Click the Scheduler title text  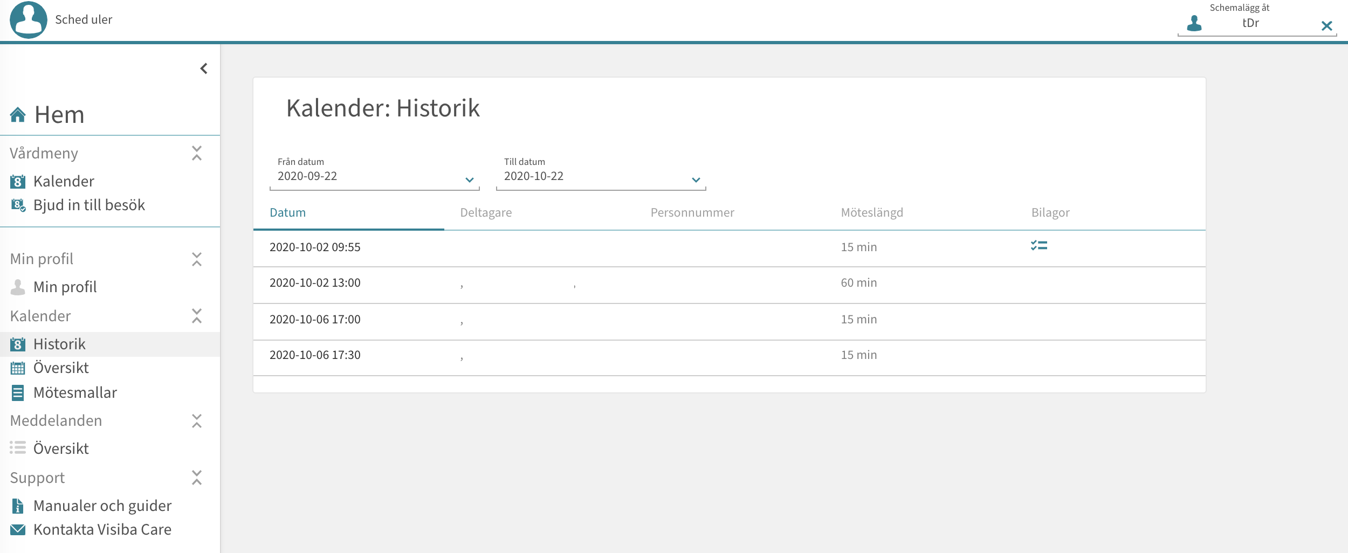[x=84, y=20]
